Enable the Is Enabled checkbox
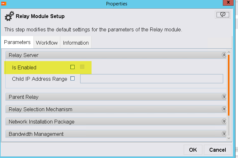 tap(73, 67)
